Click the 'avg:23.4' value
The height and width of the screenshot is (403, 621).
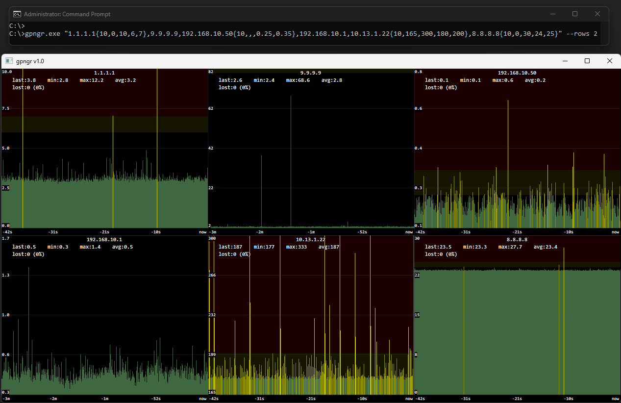(x=546, y=247)
